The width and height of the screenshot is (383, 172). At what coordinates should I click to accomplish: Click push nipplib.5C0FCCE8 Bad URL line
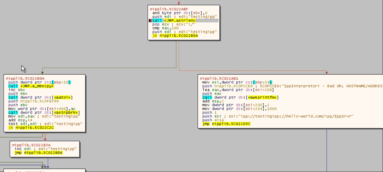293,86
